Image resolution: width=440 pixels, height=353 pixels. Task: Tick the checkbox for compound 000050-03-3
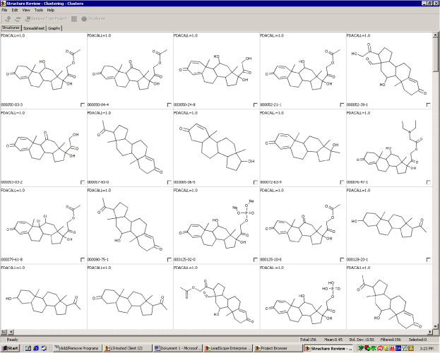pyautogui.click(x=82, y=104)
